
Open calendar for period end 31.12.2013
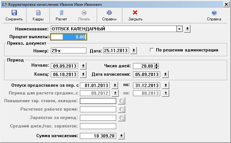pos(165,85)
